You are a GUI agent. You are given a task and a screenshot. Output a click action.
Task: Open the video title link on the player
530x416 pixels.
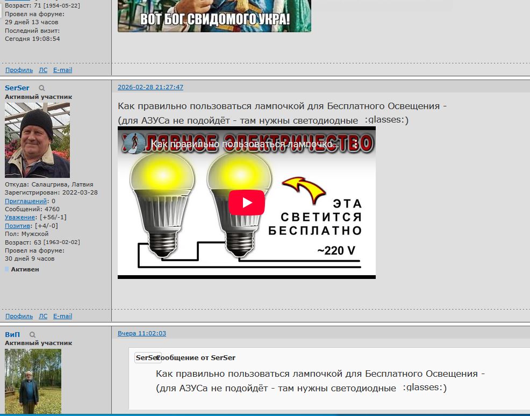(x=245, y=144)
